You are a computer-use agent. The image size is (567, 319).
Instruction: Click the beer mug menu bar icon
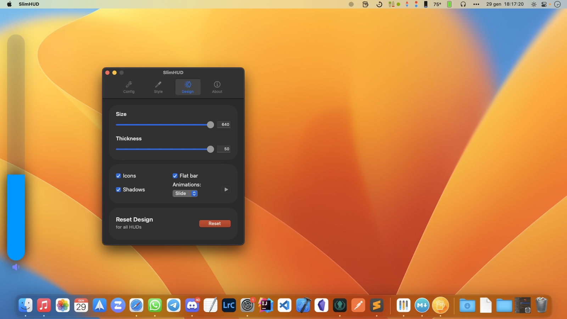pyautogui.click(x=365, y=4)
